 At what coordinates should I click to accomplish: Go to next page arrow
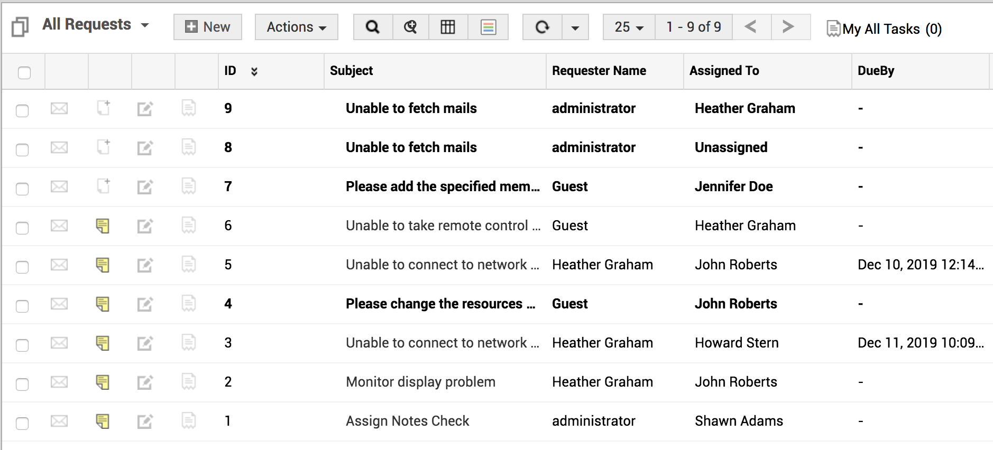788,27
